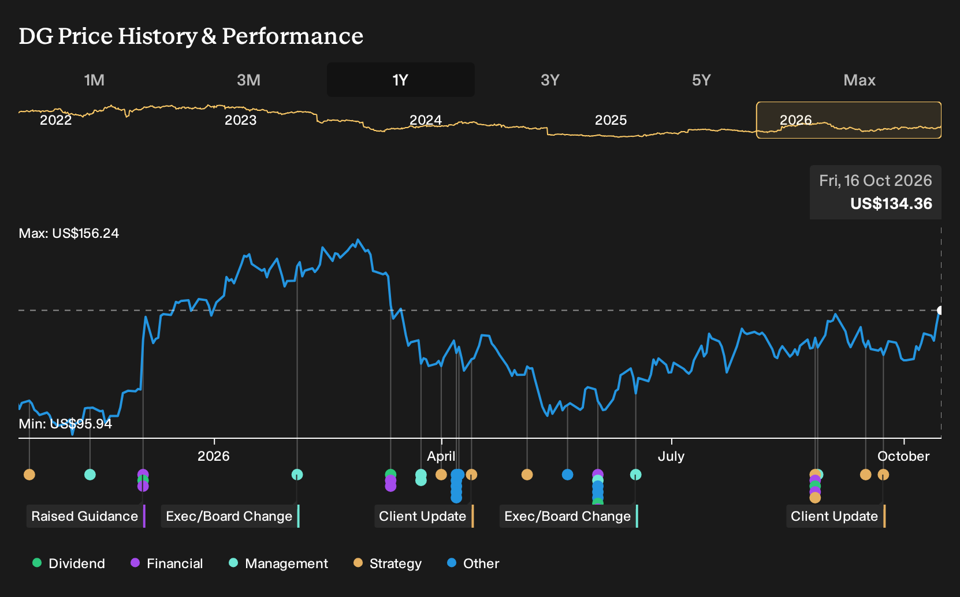This screenshot has width=960, height=597.
Task: Switch to the 3Y time range
Action: coord(550,80)
